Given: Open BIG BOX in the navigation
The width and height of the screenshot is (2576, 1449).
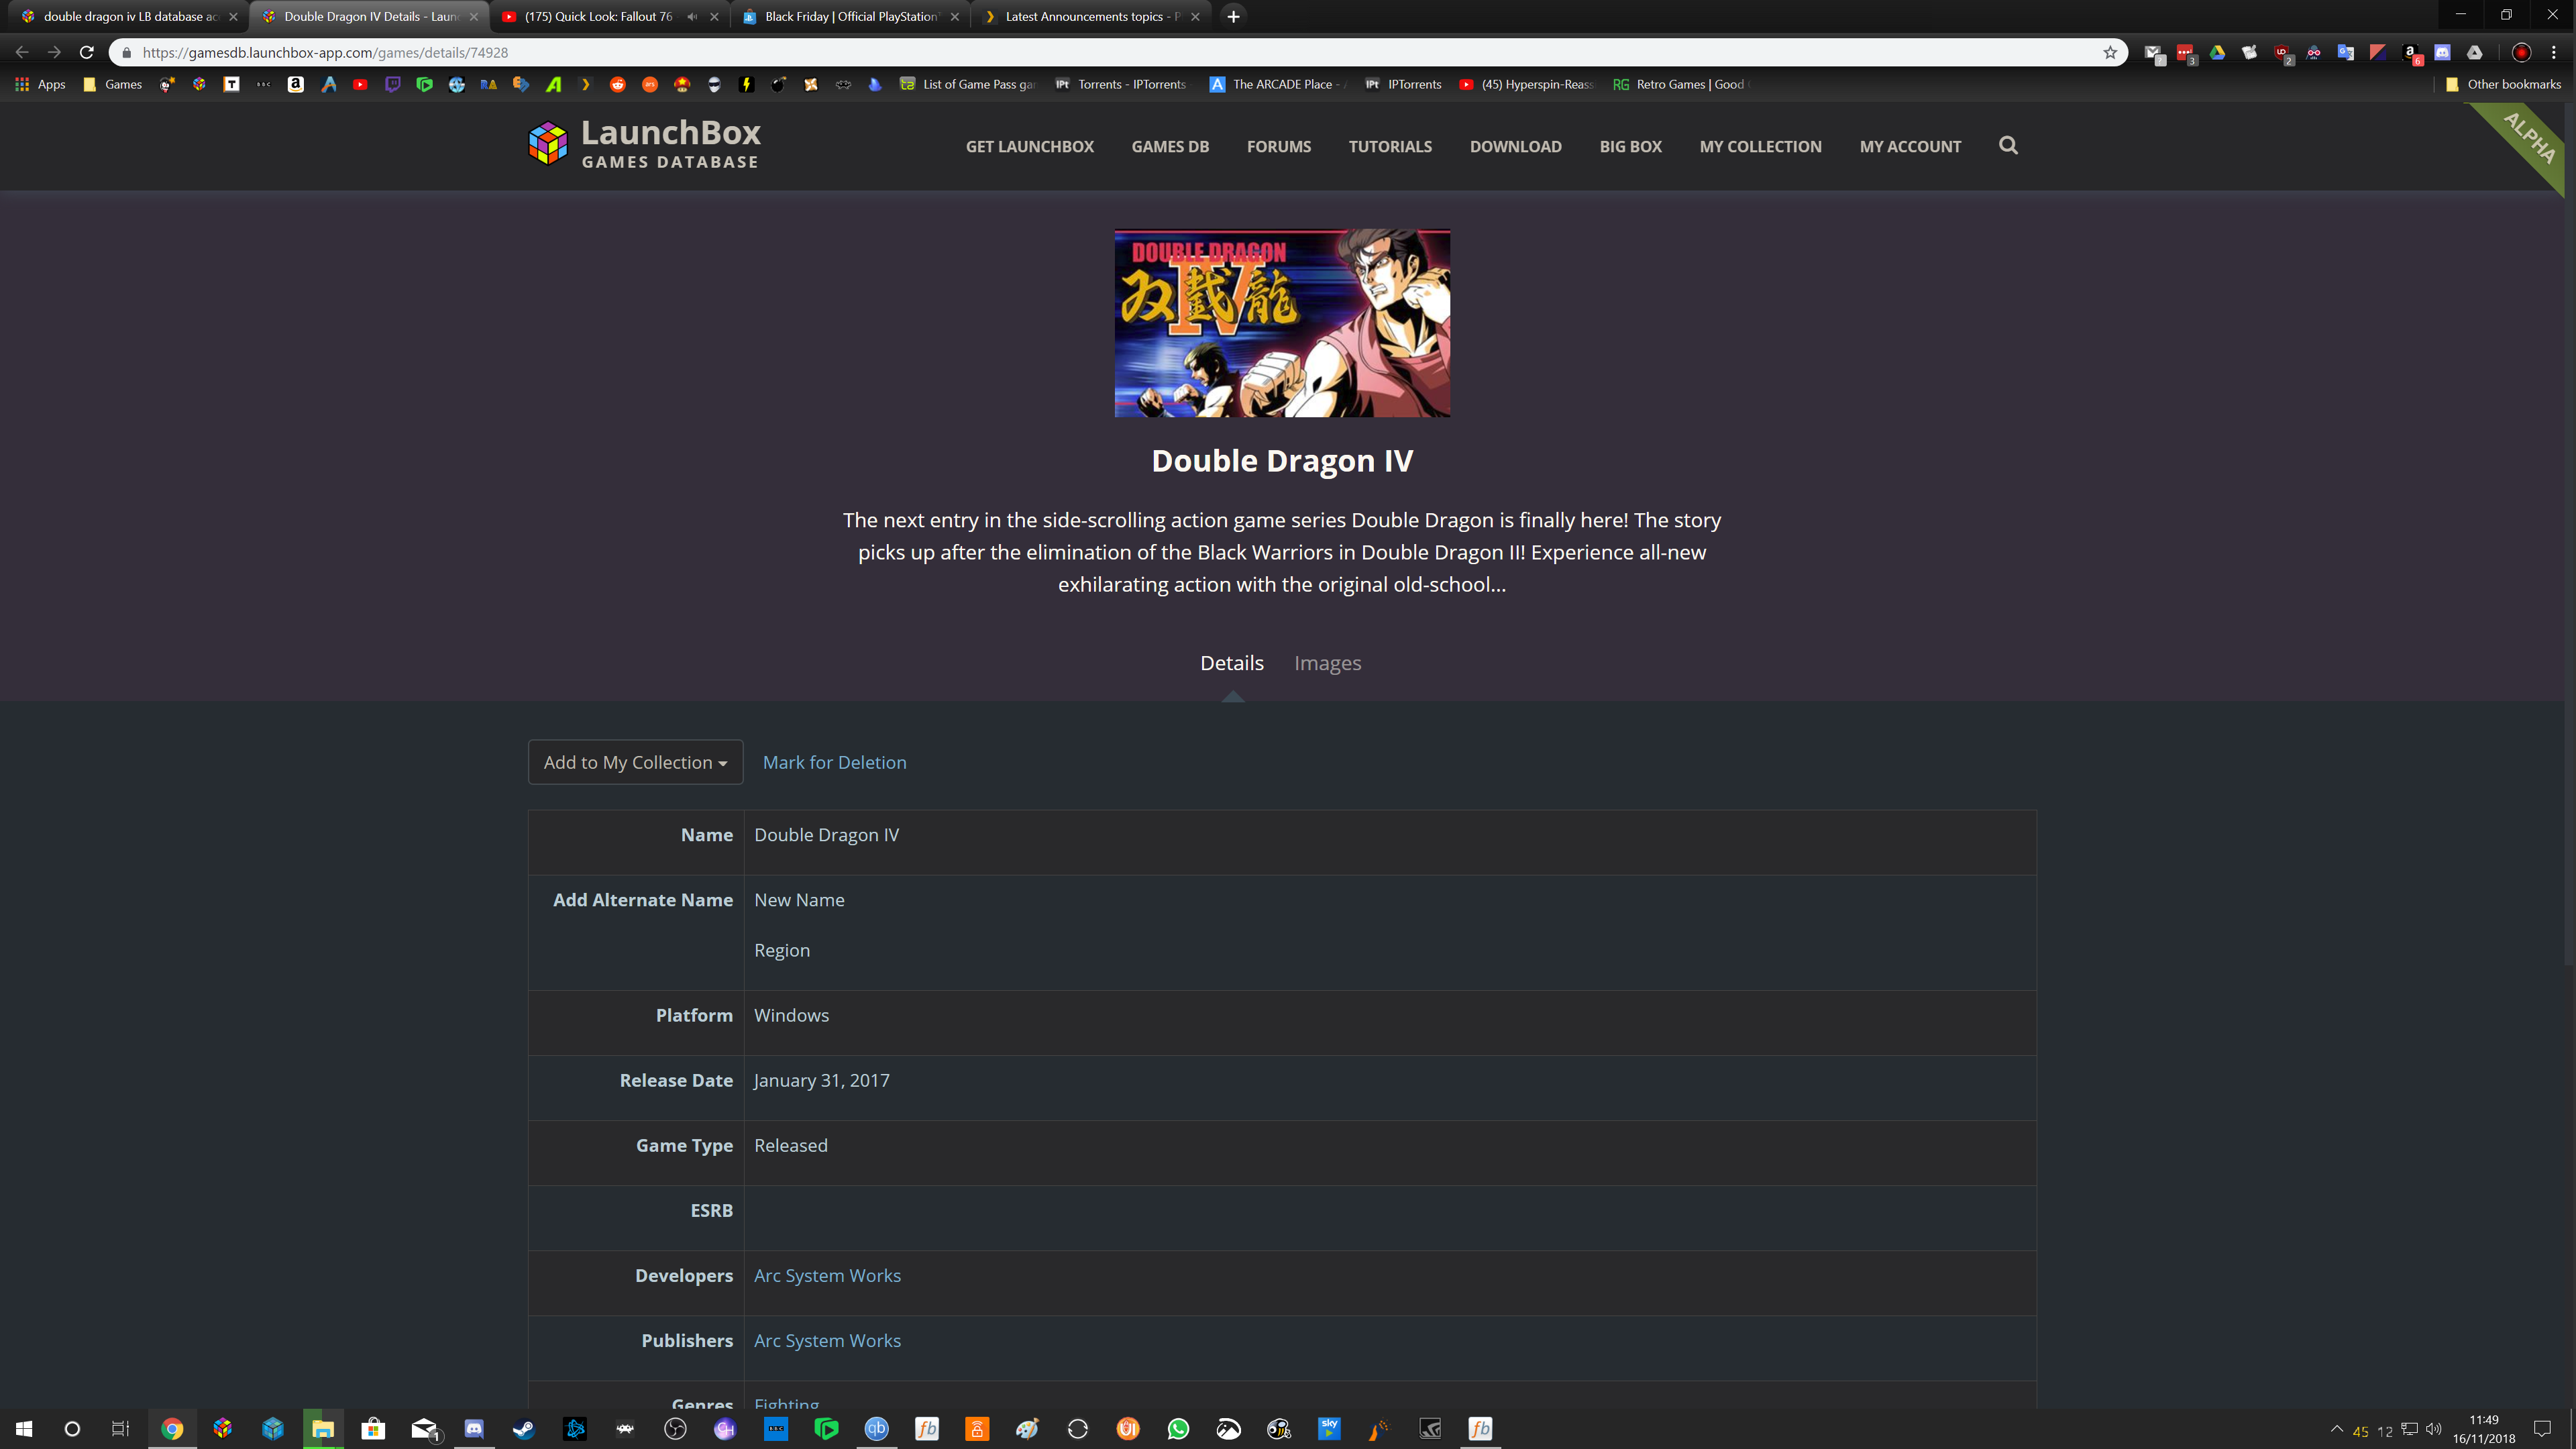Looking at the screenshot, I should (x=1631, y=146).
